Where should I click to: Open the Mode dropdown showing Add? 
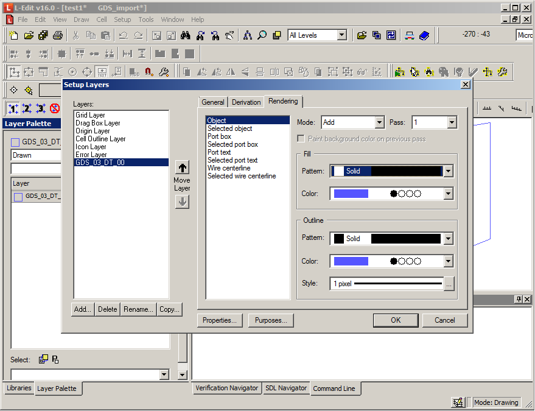point(379,122)
